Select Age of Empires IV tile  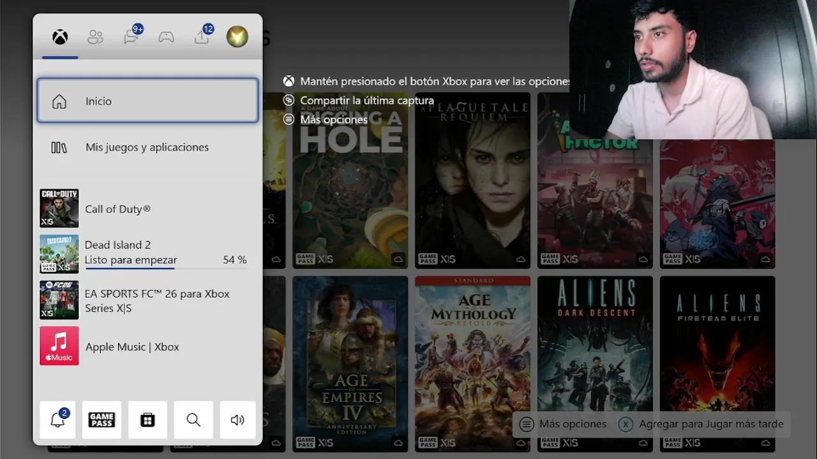coord(350,363)
